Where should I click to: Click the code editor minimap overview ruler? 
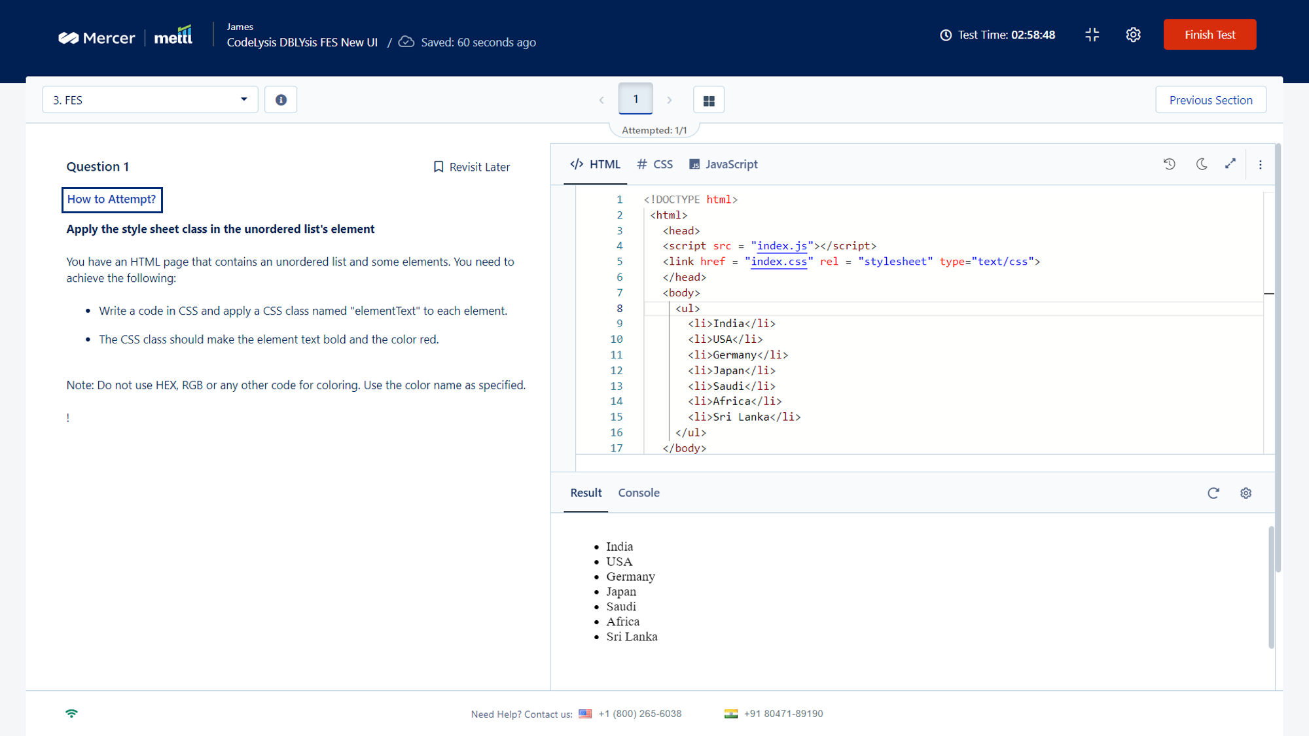point(1269,323)
